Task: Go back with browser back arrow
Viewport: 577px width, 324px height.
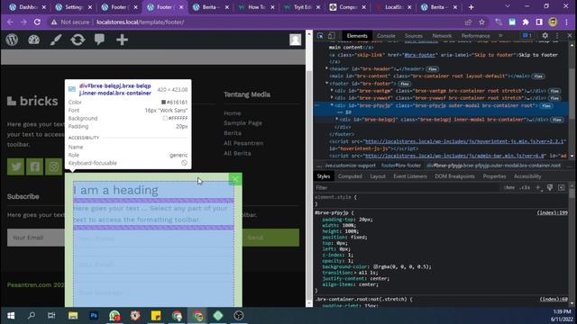Action: (x=10, y=22)
